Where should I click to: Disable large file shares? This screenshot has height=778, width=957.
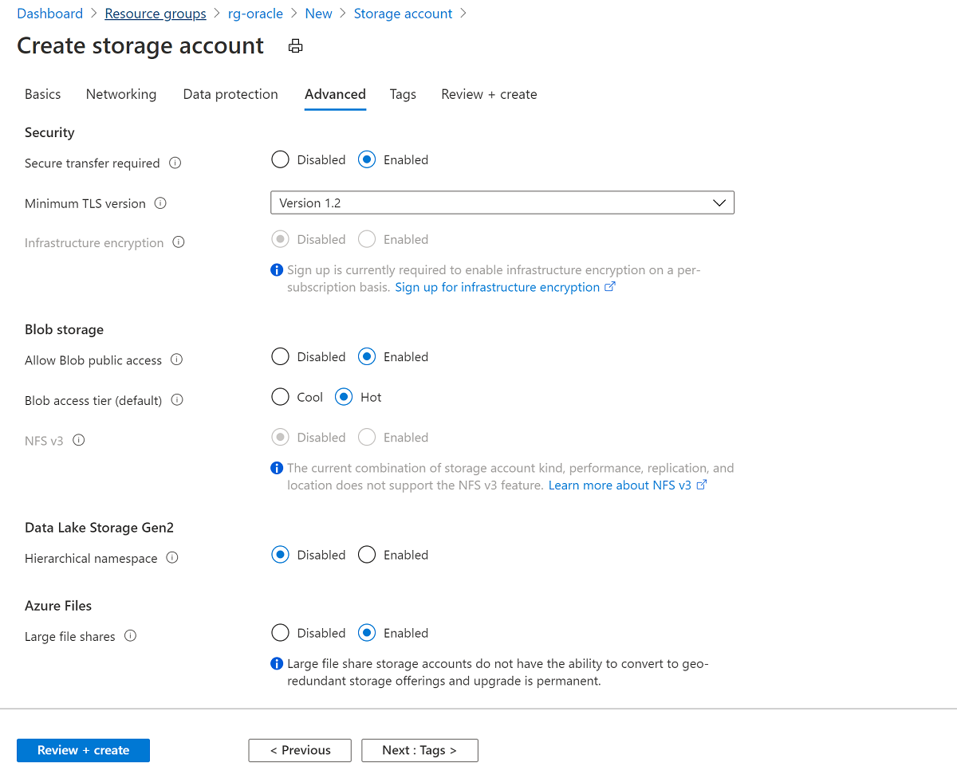(x=280, y=632)
